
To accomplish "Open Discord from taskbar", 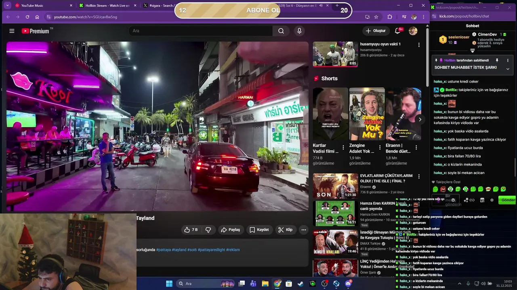I will click(348, 284).
